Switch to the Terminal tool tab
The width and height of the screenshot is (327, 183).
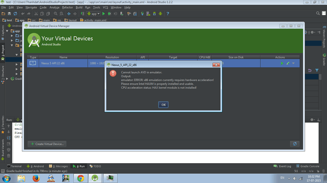pyautogui.click(x=14, y=166)
